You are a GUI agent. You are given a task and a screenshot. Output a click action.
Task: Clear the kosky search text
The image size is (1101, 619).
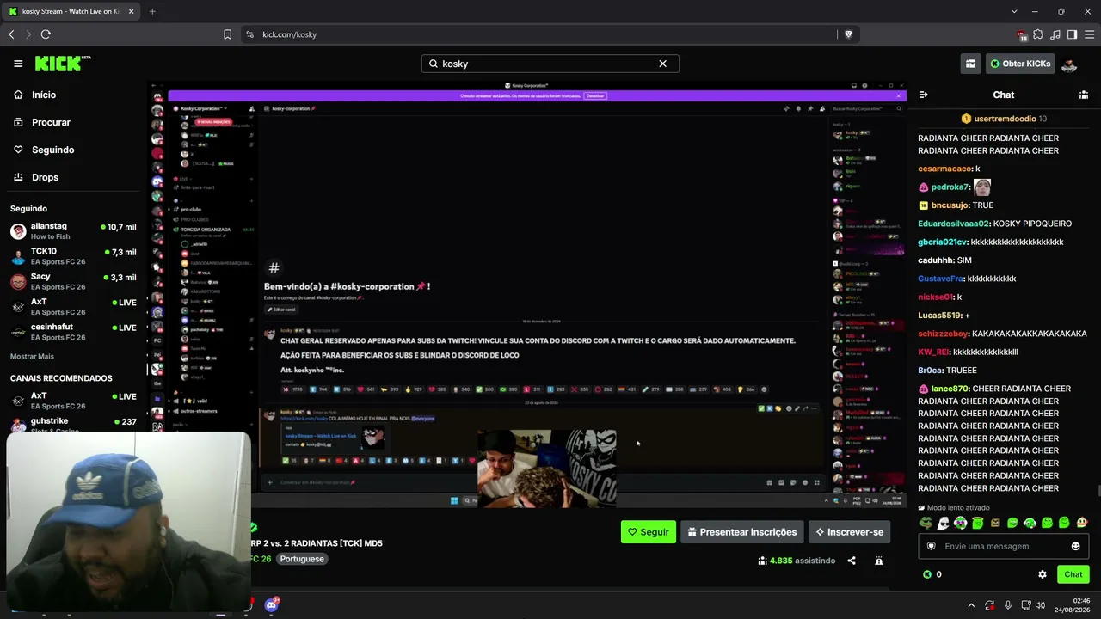pos(662,64)
